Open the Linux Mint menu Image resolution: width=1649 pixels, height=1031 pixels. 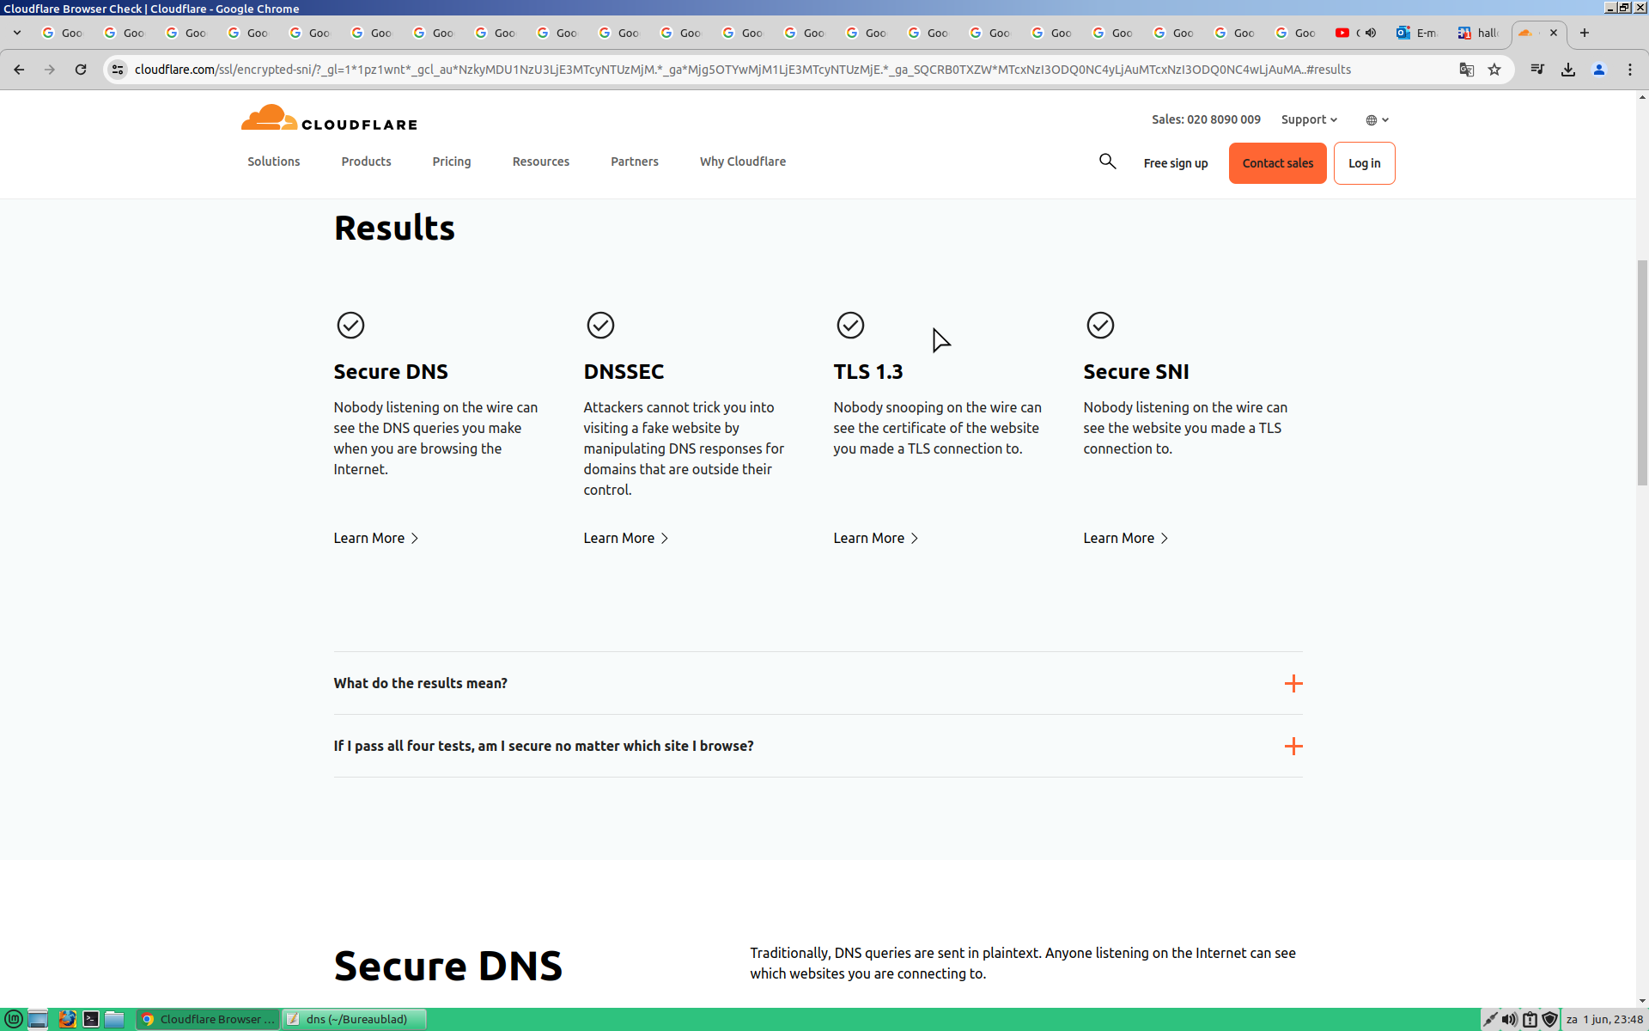(x=14, y=1019)
